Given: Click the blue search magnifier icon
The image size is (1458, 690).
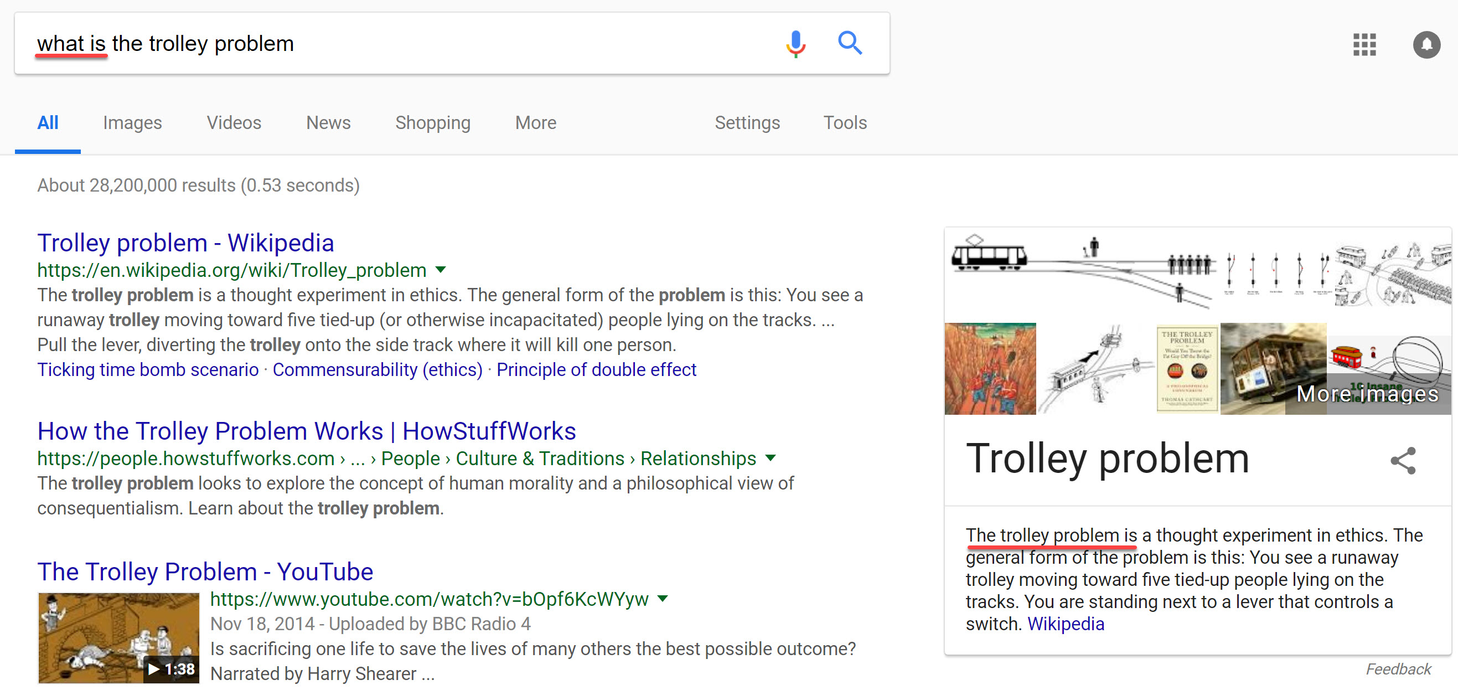Looking at the screenshot, I should 850,43.
